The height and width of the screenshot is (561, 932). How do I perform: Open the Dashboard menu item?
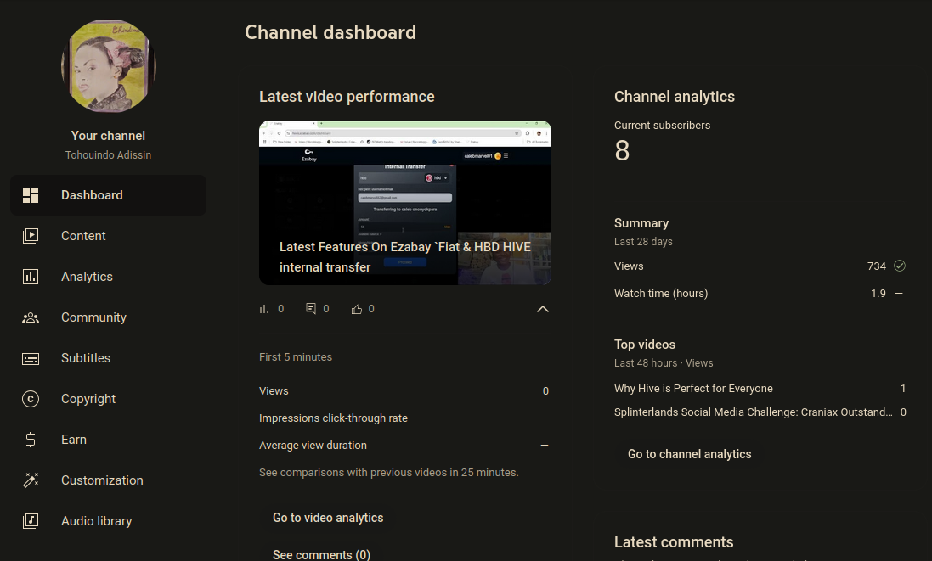[x=108, y=195]
